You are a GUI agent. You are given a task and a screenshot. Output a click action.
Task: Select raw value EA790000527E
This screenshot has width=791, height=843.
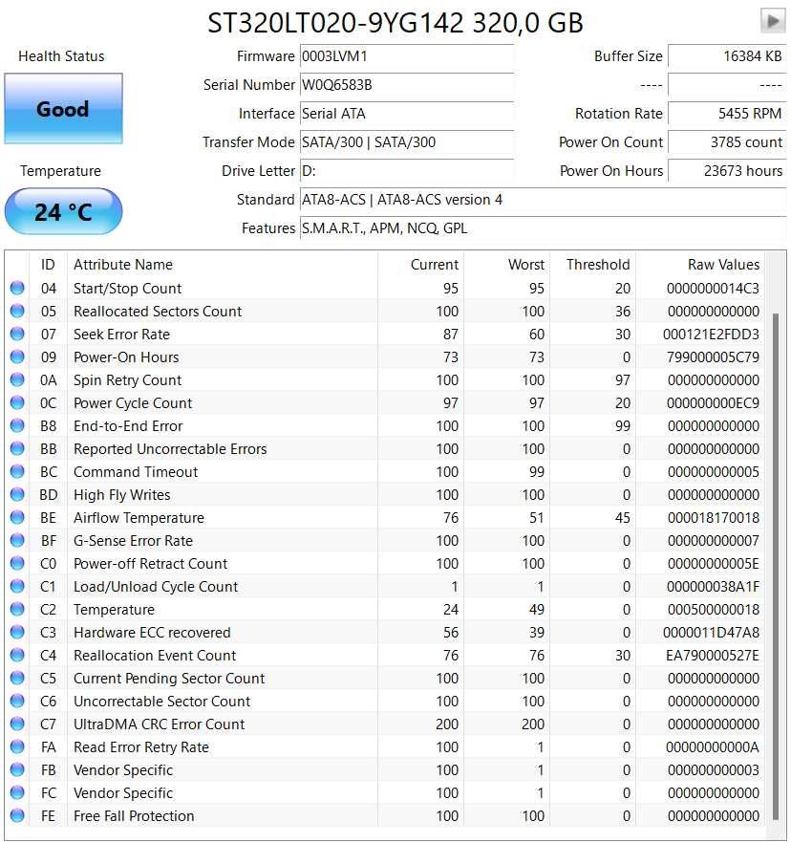pos(713,656)
